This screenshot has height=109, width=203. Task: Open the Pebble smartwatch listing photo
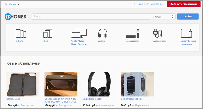click(137, 84)
